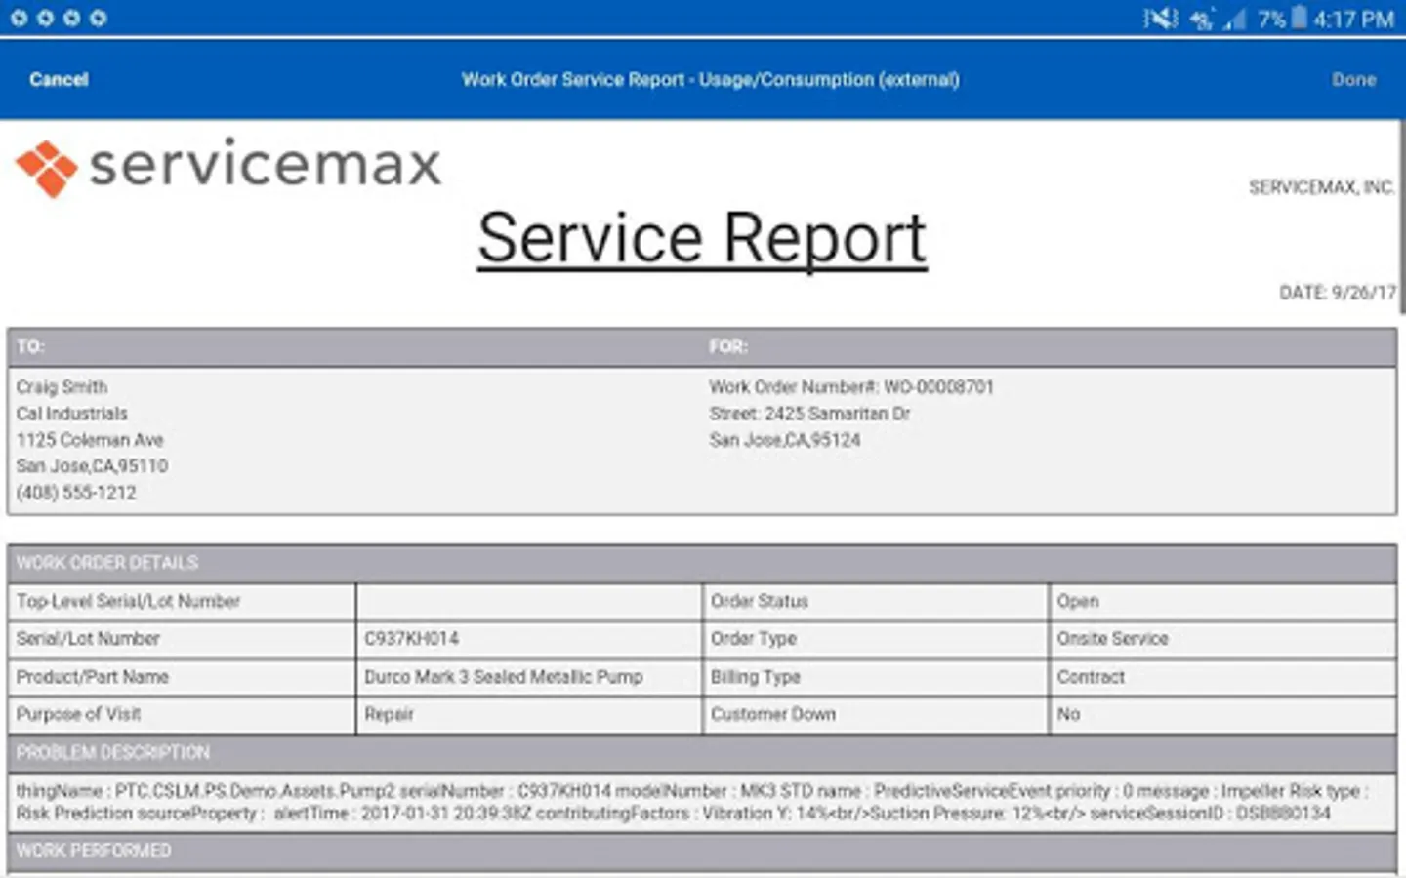Tap the Done button
The image size is (1406, 878).
tap(1353, 80)
